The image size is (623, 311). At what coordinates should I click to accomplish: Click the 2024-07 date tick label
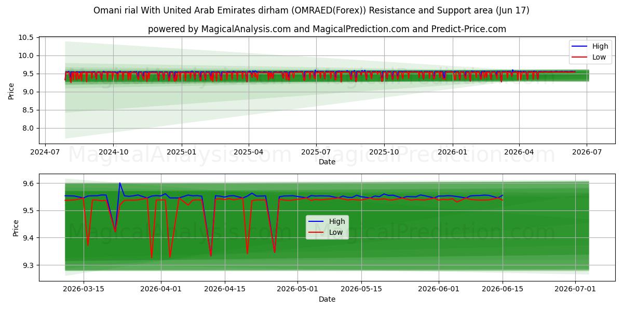coord(45,151)
